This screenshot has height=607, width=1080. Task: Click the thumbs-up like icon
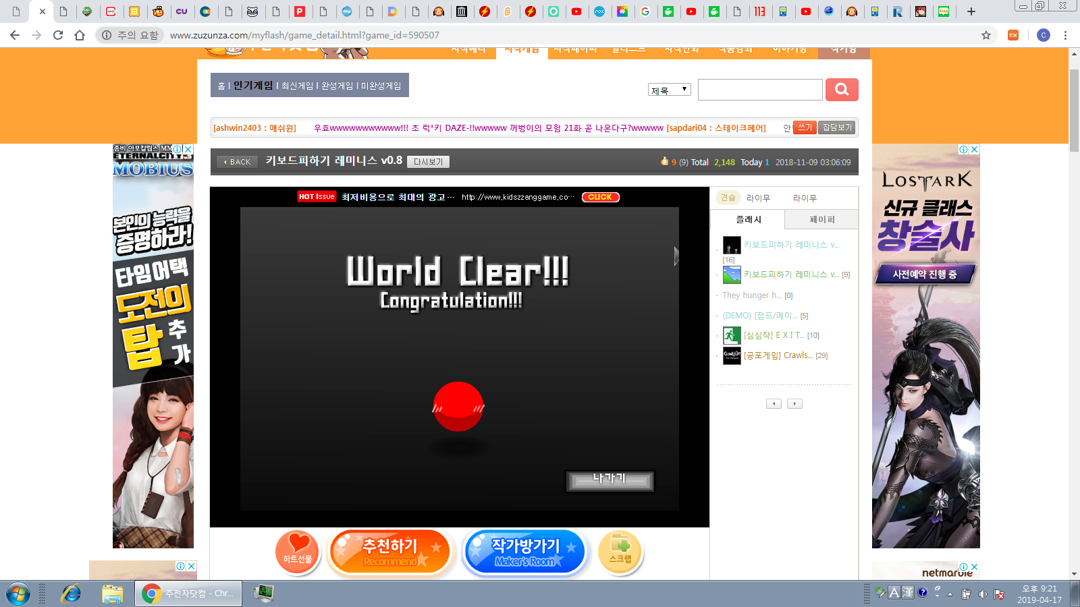664,161
